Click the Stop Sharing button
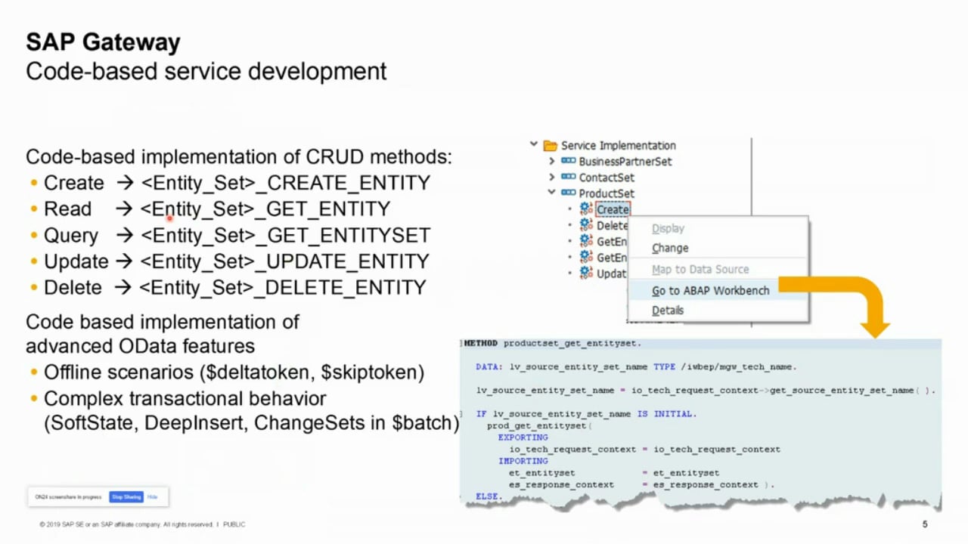This screenshot has width=968, height=544. pyautogui.click(x=126, y=496)
